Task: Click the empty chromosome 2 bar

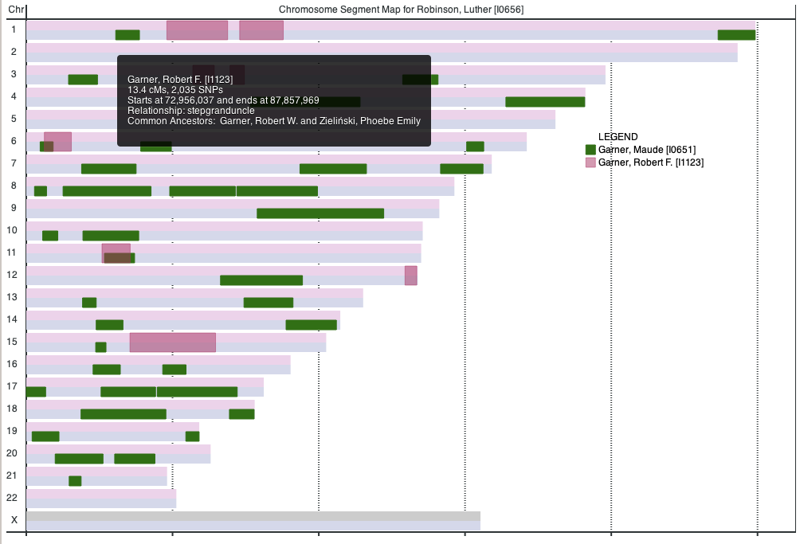Action: 382,53
